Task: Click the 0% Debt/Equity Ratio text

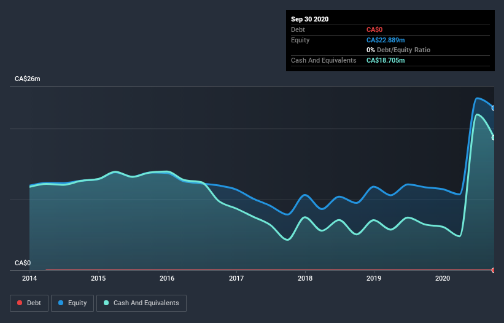Action: 398,50
